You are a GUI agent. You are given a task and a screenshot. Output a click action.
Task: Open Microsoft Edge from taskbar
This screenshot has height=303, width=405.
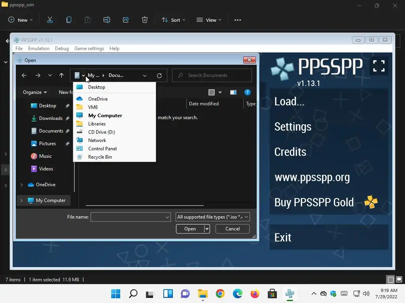tap(237, 294)
